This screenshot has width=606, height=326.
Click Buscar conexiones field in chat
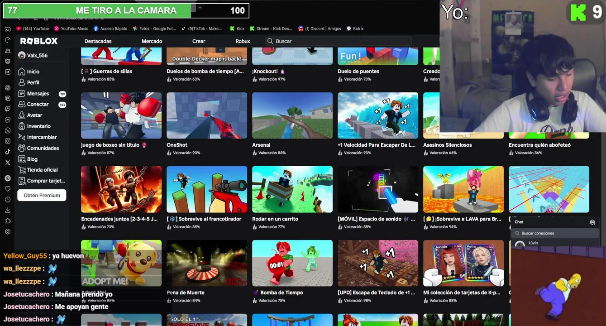(x=555, y=233)
